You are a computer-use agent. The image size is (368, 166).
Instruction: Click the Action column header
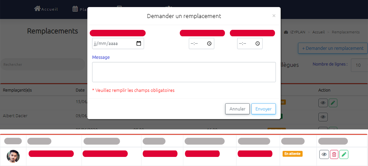[x=324, y=90]
